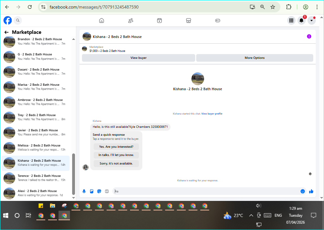Open Javier's conversation
Image resolution: width=324 pixels, height=230 pixels.
pyautogui.click(x=35, y=133)
